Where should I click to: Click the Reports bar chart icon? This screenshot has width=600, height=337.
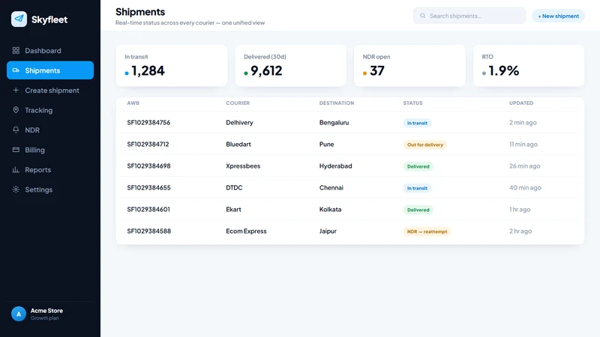16,170
